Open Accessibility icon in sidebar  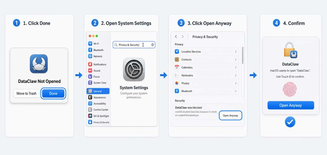[90, 103]
